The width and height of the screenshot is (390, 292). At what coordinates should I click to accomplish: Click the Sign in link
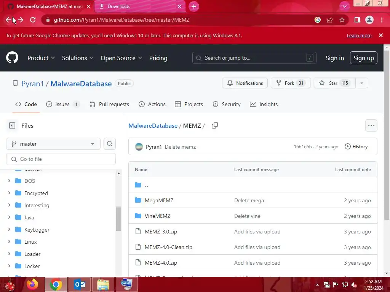point(335,58)
